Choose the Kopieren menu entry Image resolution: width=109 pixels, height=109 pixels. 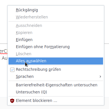pyautogui.click(x=56, y=33)
